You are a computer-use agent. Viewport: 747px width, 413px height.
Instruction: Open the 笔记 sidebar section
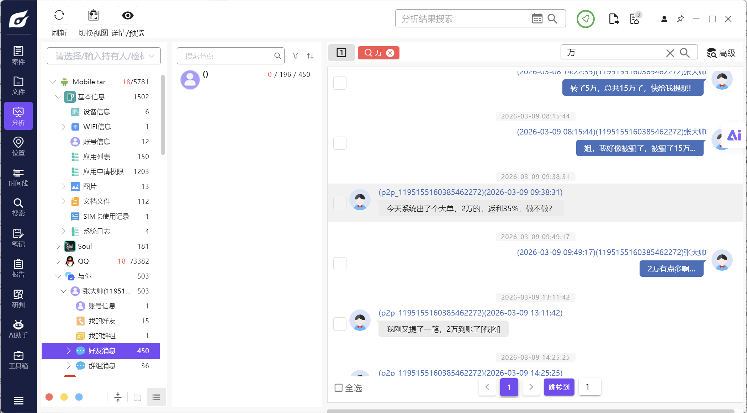click(x=18, y=238)
